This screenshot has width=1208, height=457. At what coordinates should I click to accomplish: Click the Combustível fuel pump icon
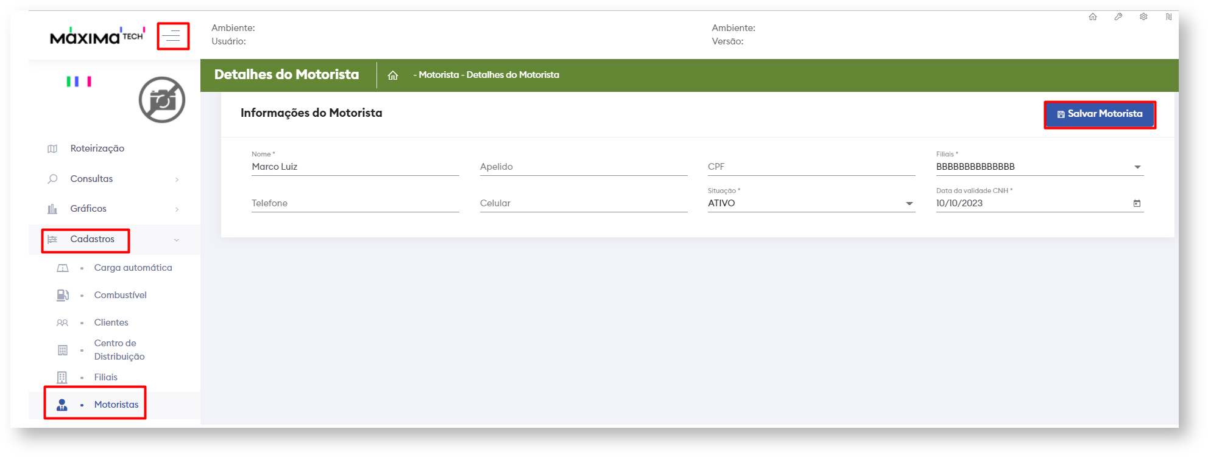point(62,295)
